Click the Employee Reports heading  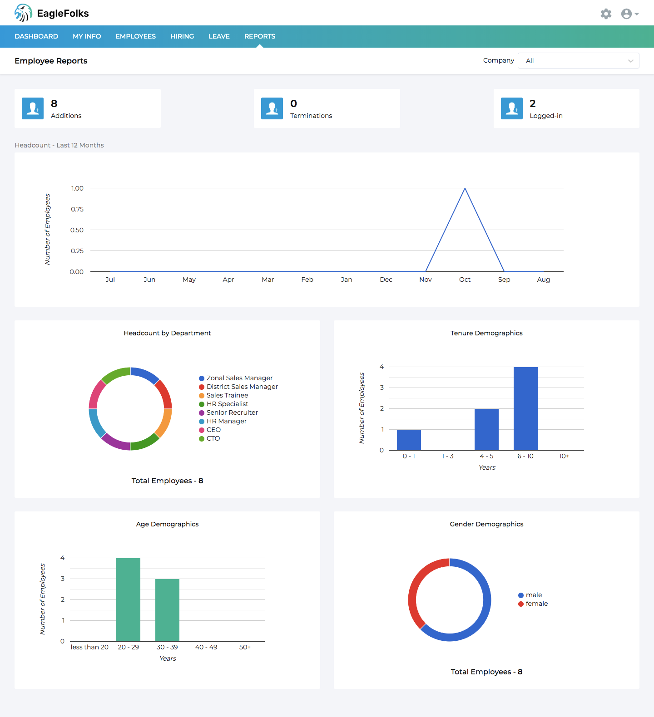[x=51, y=61]
